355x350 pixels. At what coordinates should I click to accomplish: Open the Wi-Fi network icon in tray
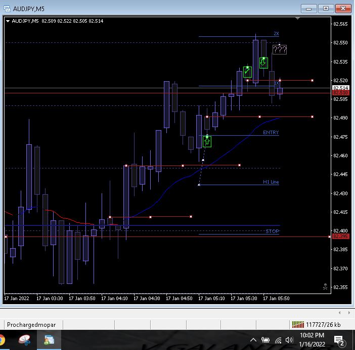(x=278, y=340)
